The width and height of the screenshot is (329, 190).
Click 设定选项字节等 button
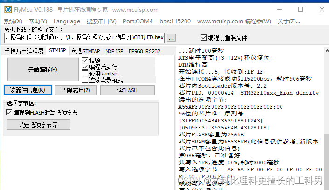(38, 125)
